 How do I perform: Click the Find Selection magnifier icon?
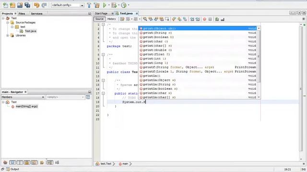tap(145, 19)
